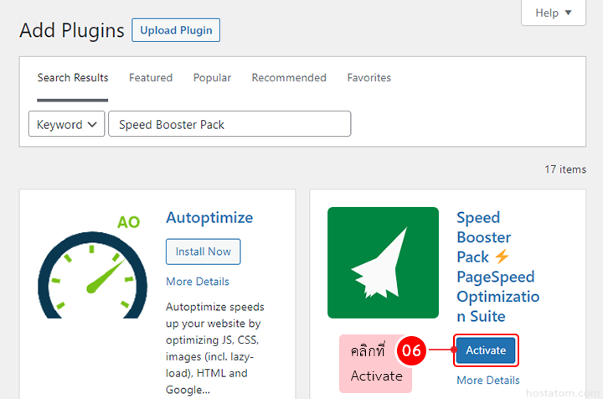Click the pink Activate instruction label
The height and width of the screenshot is (399, 603).
coord(375,363)
